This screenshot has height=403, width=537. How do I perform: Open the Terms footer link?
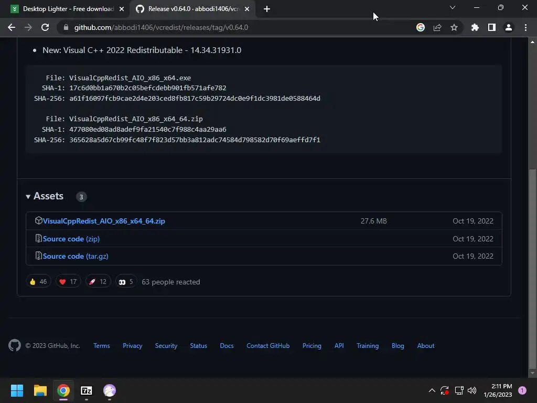tap(102, 346)
